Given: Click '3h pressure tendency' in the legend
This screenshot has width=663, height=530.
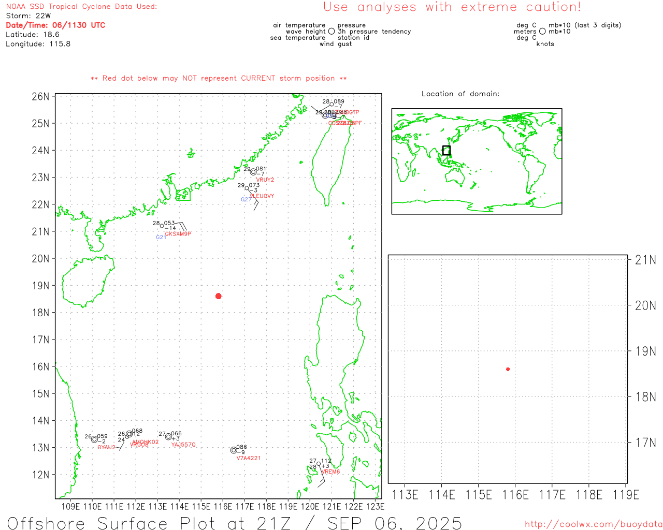Looking at the screenshot, I should pos(374,32).
